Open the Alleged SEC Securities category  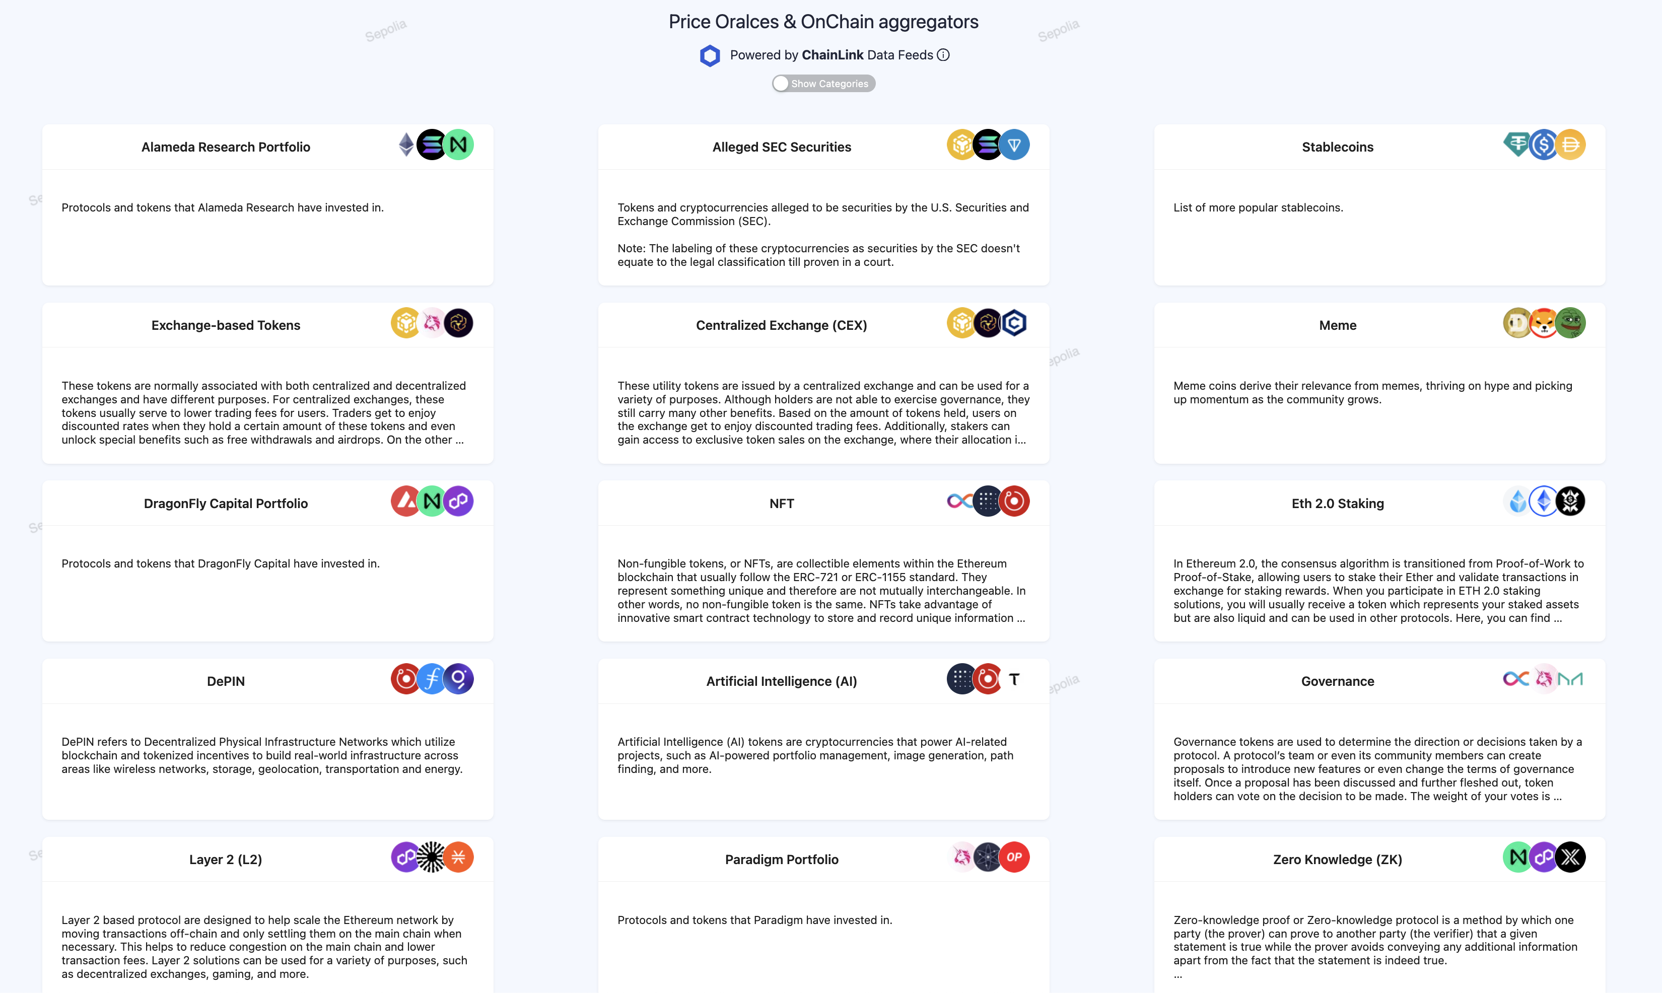click(782, 147)
